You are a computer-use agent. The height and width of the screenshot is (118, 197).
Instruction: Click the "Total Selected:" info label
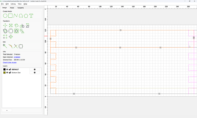pos(8,54)
